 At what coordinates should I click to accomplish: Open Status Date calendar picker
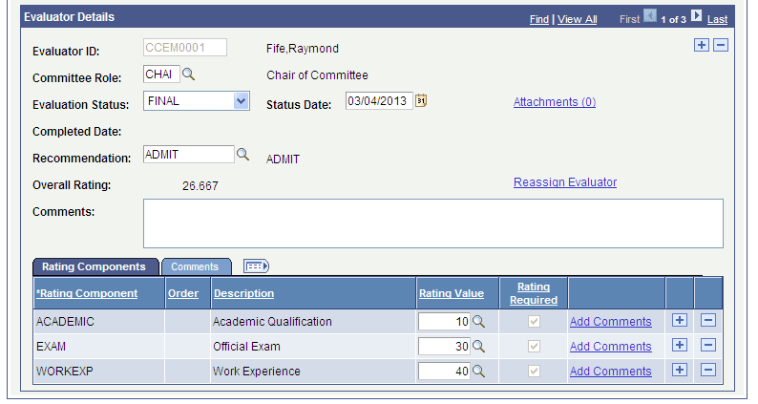point(421,100)
